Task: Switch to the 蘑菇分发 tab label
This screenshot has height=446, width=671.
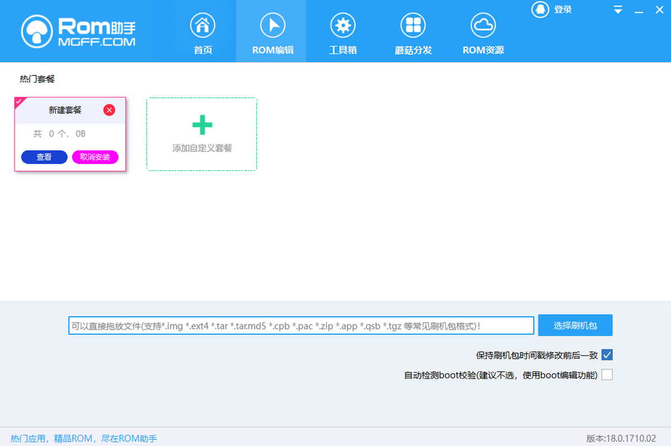Action: (x=413, y=50)
